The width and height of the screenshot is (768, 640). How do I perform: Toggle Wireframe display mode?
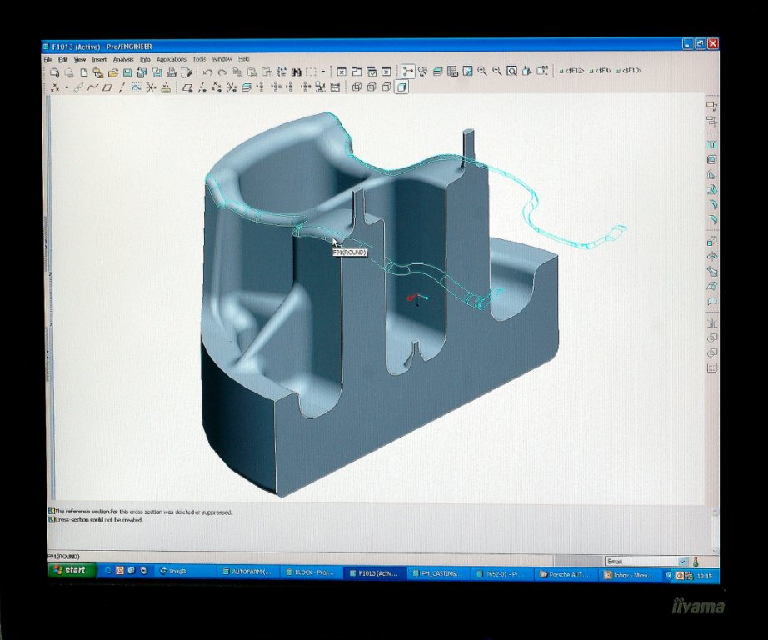357,87
